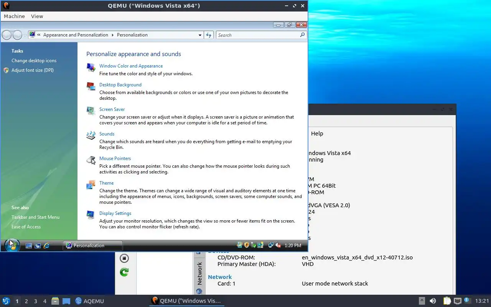
Task: Click the search magnifier icon
Action: point(302,35)
